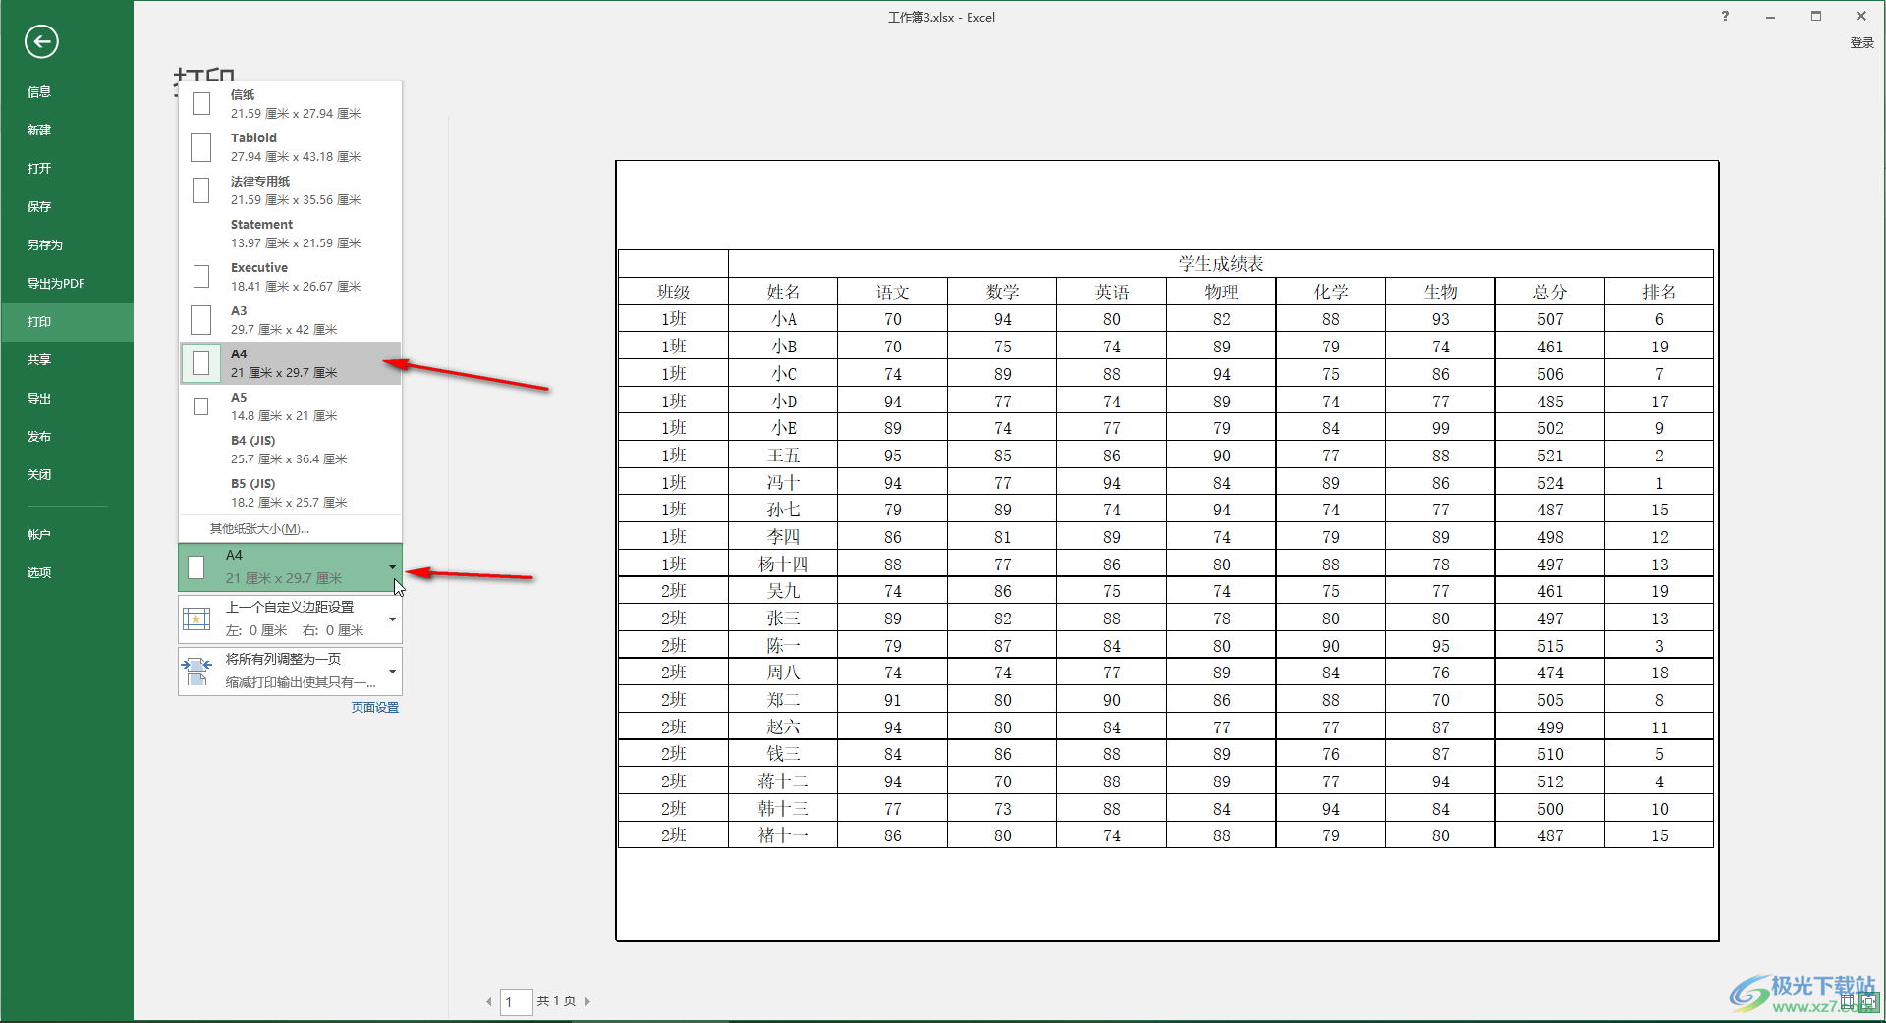Image resolution: width=1886 pixels, height=1023 pixels.
Task: Click the A5 page icon
Action: click(x=201, y=406)
